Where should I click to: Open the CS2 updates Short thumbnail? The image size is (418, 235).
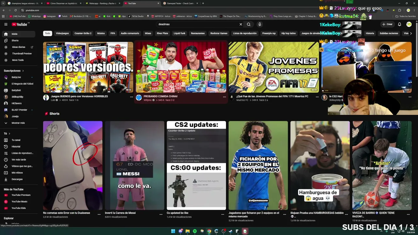coord(196,165)
